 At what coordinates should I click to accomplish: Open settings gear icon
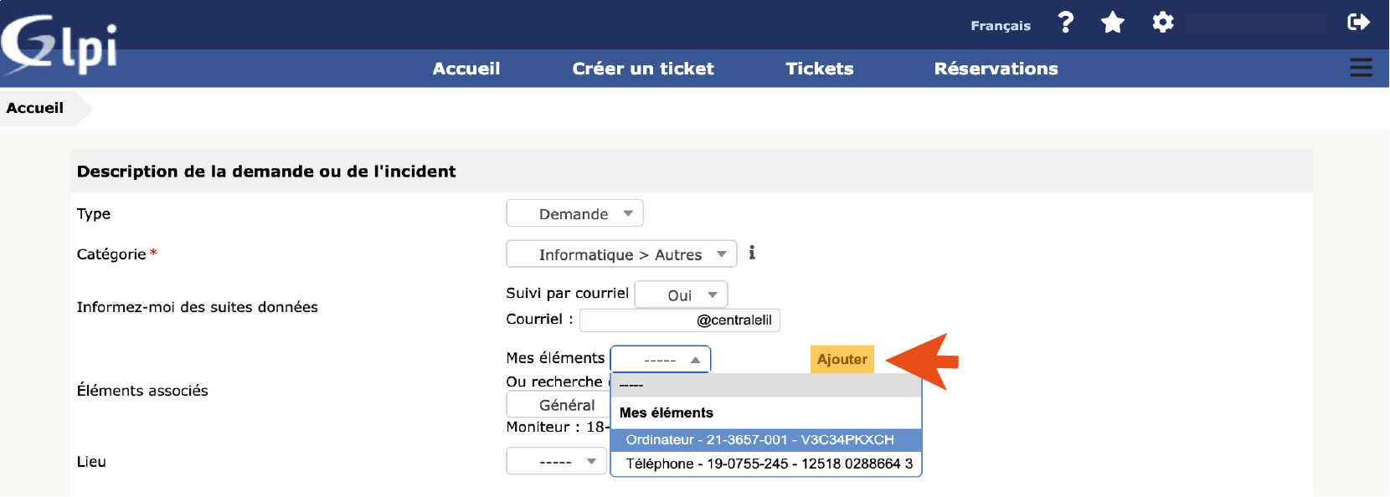point(1163,23)
